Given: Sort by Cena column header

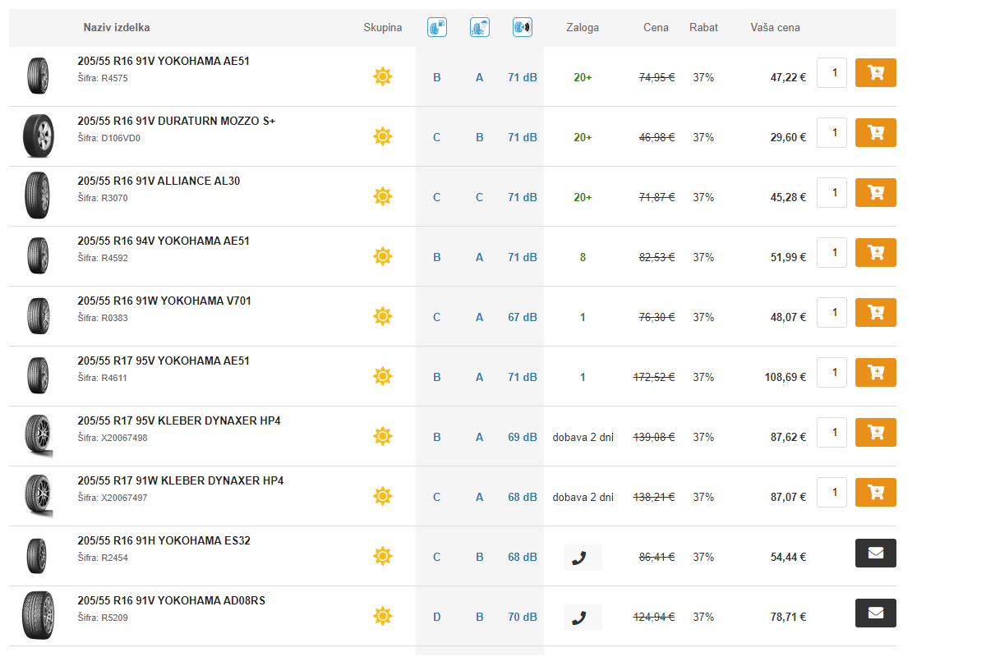Looking at the screenshot, I should pos(656,28).
